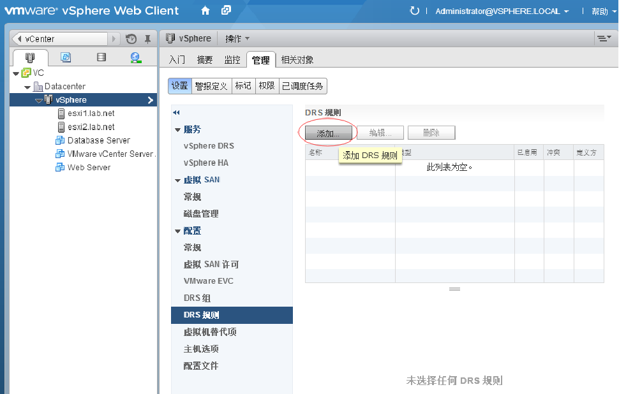
Task: Click the refresh icon in top bar
Action: (415, 11)
